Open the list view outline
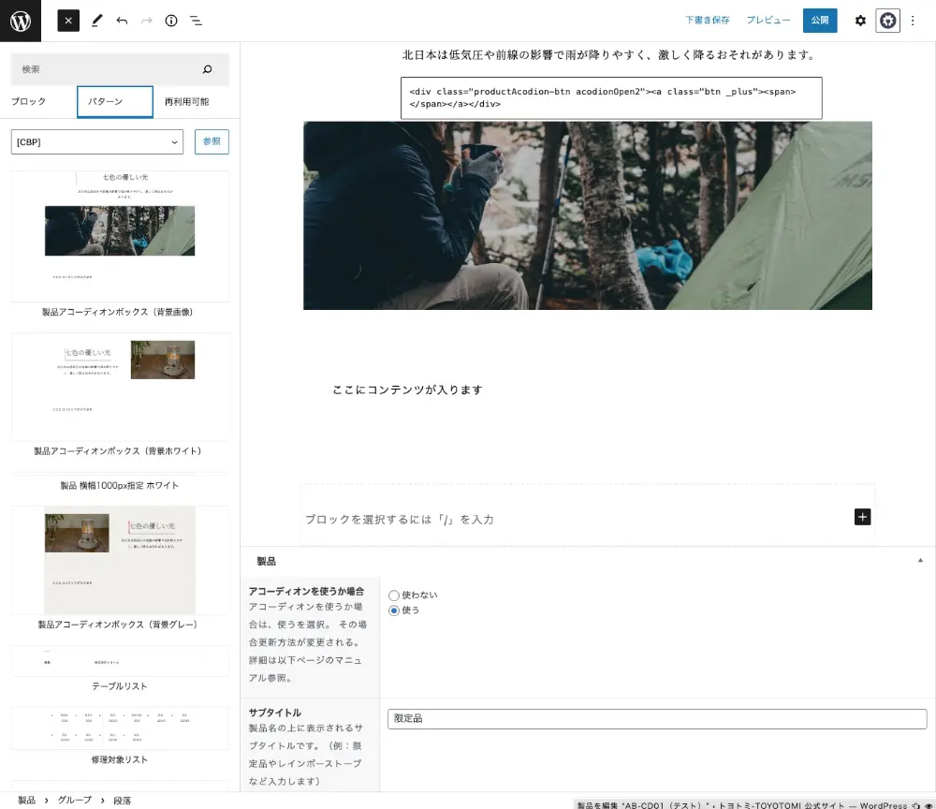Viewport: 936px width, 809px height. pos(196,21)
